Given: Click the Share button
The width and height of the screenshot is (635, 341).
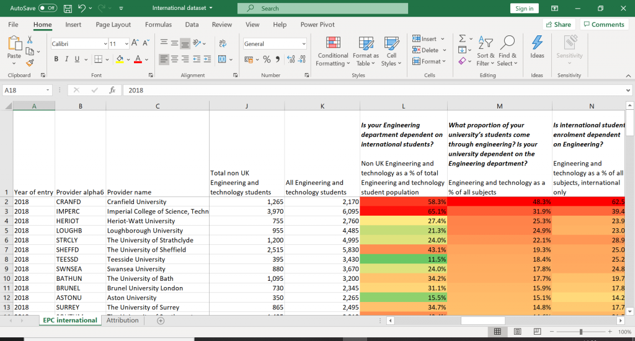Looking at the screenshot, I should (559, 25).
